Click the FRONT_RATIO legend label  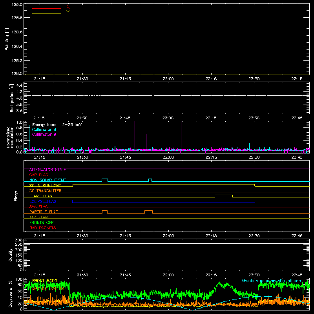pos(45,281)
